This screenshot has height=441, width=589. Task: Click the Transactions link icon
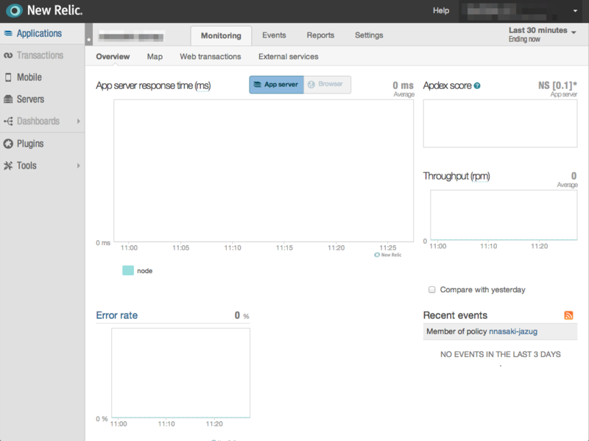click(x=8, y=56)
